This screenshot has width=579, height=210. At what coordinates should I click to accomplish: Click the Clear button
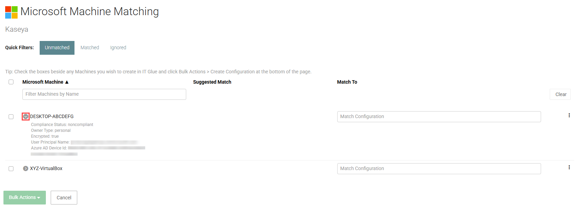[x=560, y=94]
